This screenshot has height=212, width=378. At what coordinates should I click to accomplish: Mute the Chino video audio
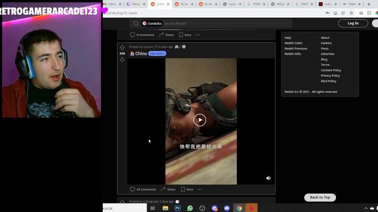268,178
